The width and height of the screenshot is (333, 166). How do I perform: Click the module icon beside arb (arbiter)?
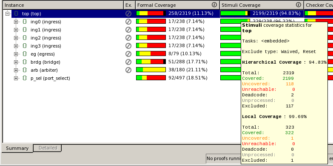(x=25, y=70)
